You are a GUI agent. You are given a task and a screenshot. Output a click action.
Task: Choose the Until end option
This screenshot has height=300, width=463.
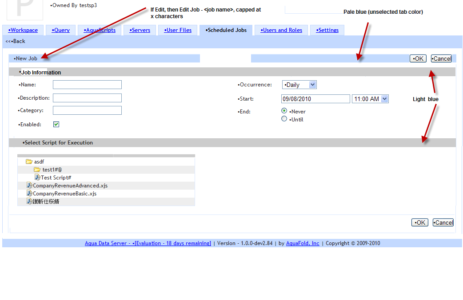tap(284, 119)
